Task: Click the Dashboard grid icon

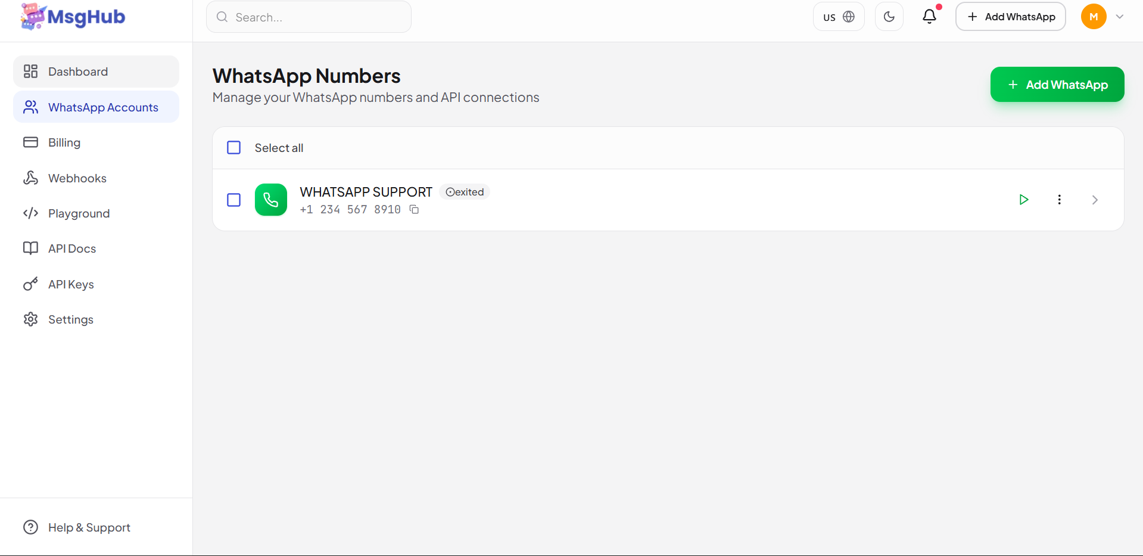Action: click(30, 72)
